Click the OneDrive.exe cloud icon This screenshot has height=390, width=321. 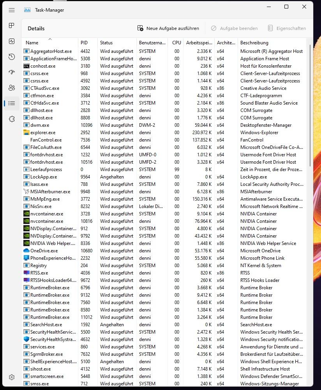[26, 250]
